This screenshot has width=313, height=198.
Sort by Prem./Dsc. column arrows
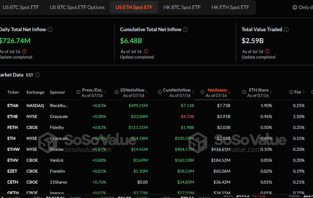(105, 92)
